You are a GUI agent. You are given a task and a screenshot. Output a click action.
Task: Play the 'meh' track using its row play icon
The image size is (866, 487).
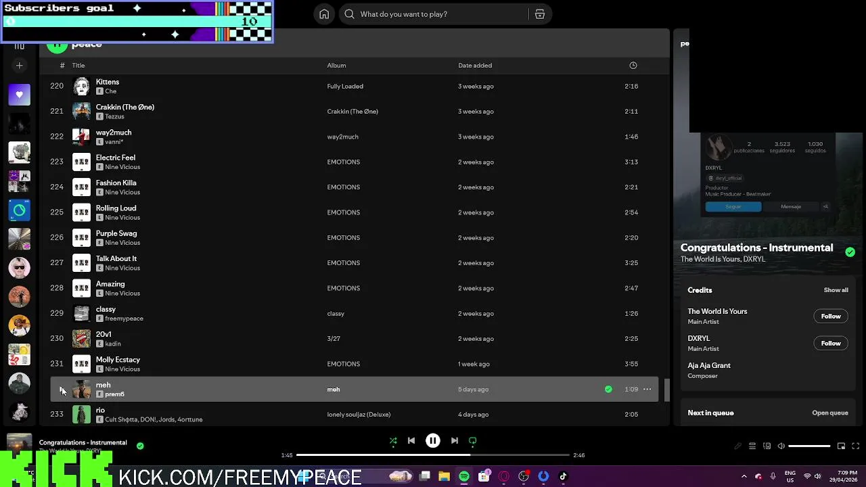pos(62,390)
